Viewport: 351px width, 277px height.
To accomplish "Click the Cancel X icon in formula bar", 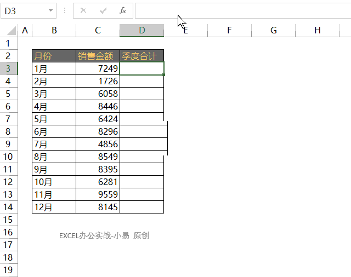I will [83, 10].
